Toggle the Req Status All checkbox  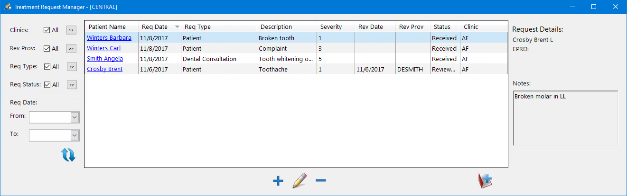click(x=47, y=85)
